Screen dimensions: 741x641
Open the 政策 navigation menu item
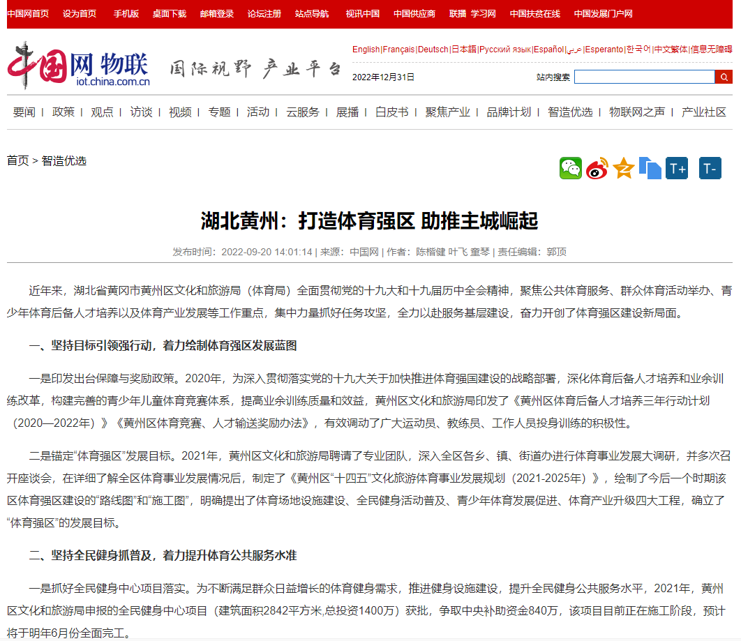63,112
